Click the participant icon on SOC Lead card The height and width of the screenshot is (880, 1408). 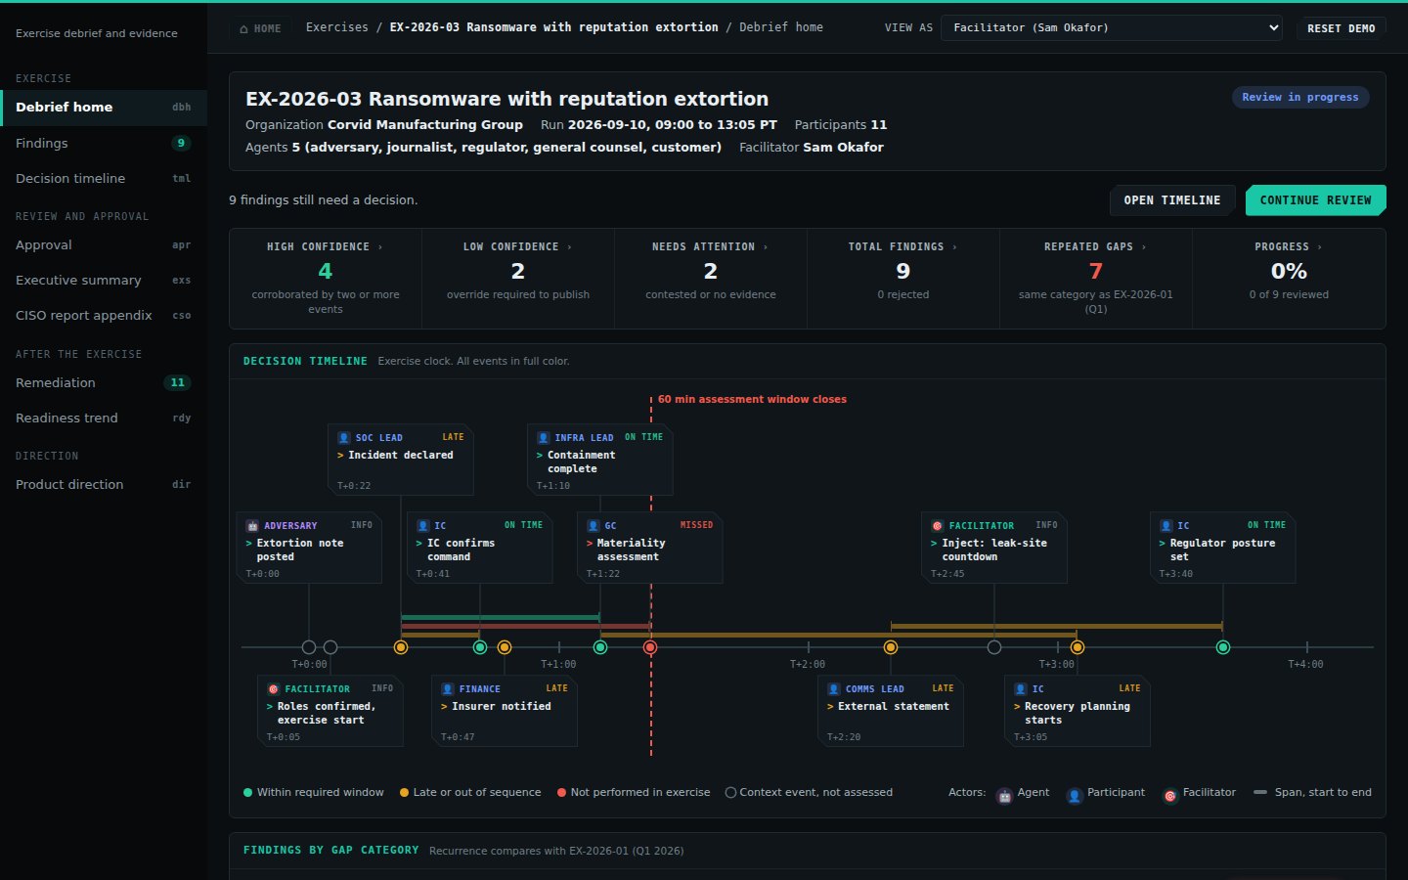tap(344, 438)
